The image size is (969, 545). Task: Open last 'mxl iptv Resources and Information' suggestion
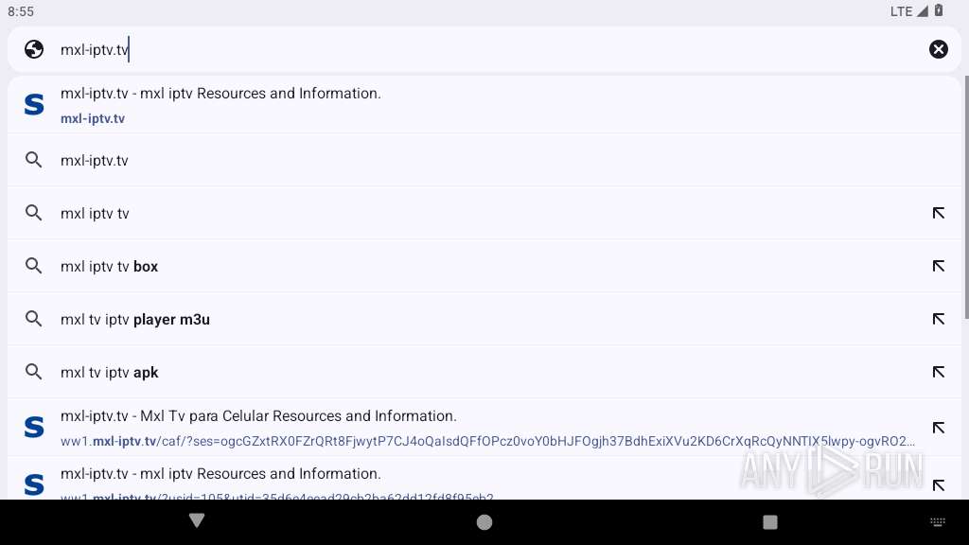pyautogui.click(x=484, y=478)
